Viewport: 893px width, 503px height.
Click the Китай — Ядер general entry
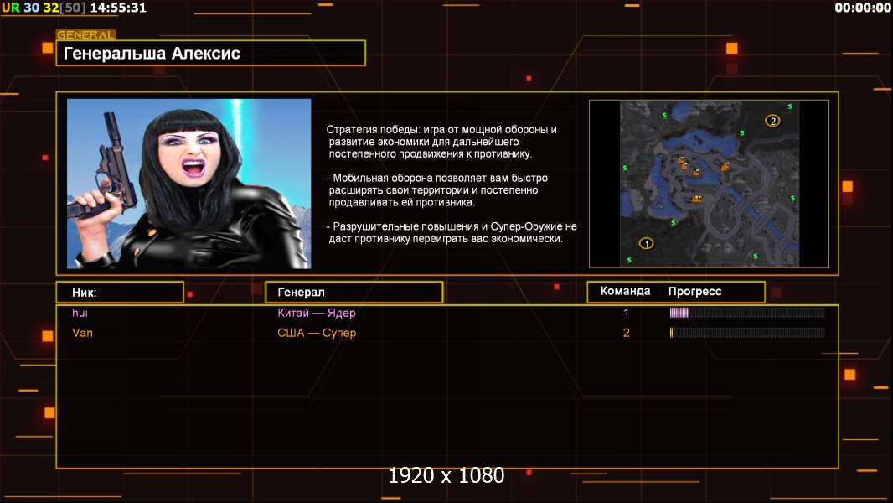point(316,313)
